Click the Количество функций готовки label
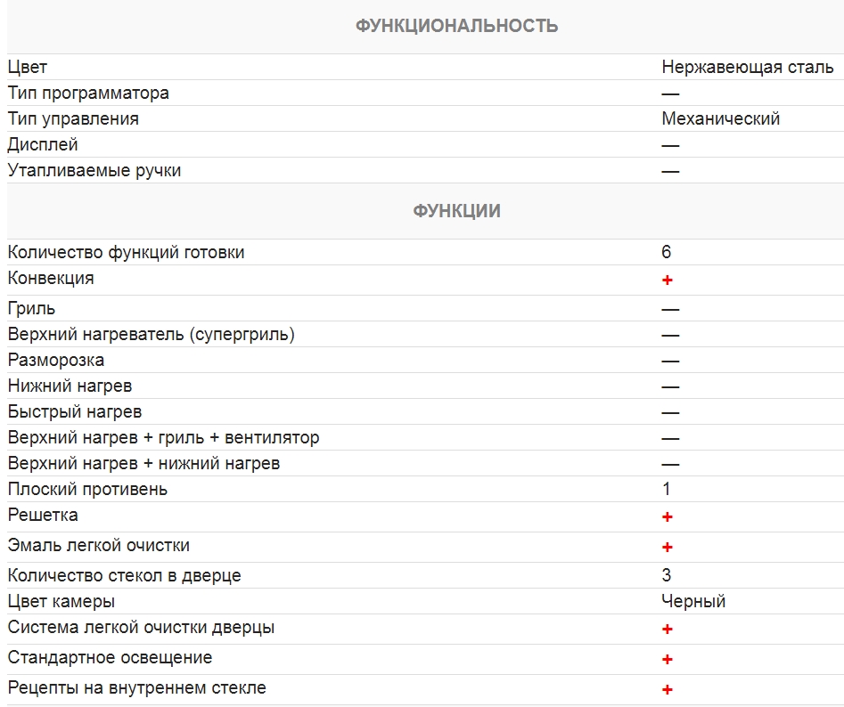Image resolution: width=844 pixels, height=707 pixels. 126,252
